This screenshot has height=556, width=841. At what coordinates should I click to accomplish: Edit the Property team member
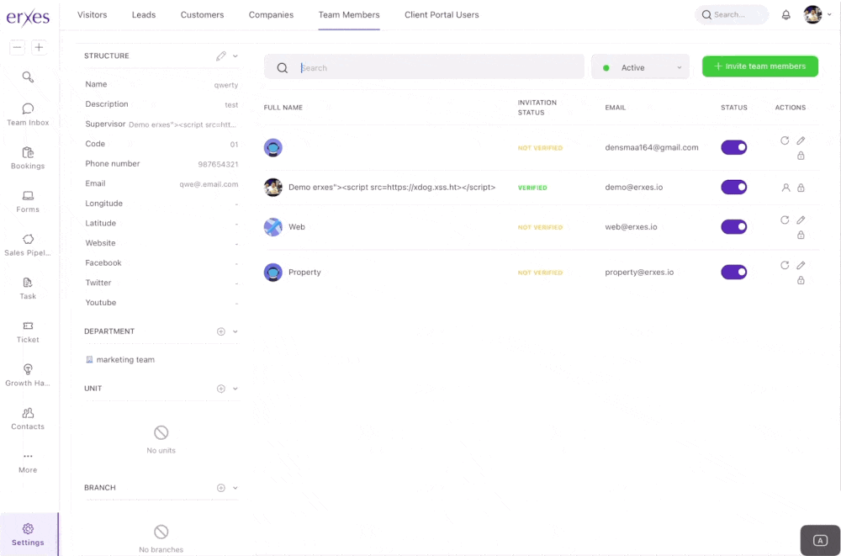tap(801, 265)
